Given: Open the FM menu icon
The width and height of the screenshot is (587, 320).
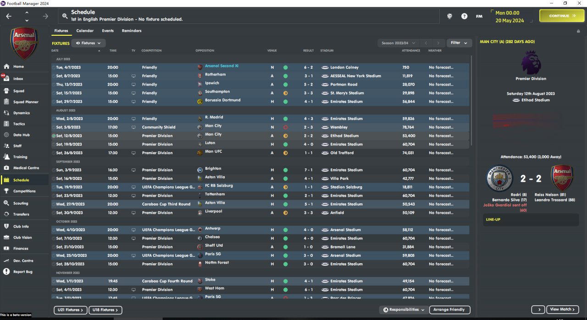Looking at the screenshot, I should pos(479,16).
